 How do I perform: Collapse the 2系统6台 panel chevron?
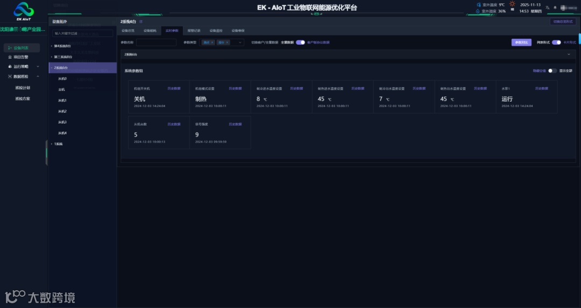point(569,54)
